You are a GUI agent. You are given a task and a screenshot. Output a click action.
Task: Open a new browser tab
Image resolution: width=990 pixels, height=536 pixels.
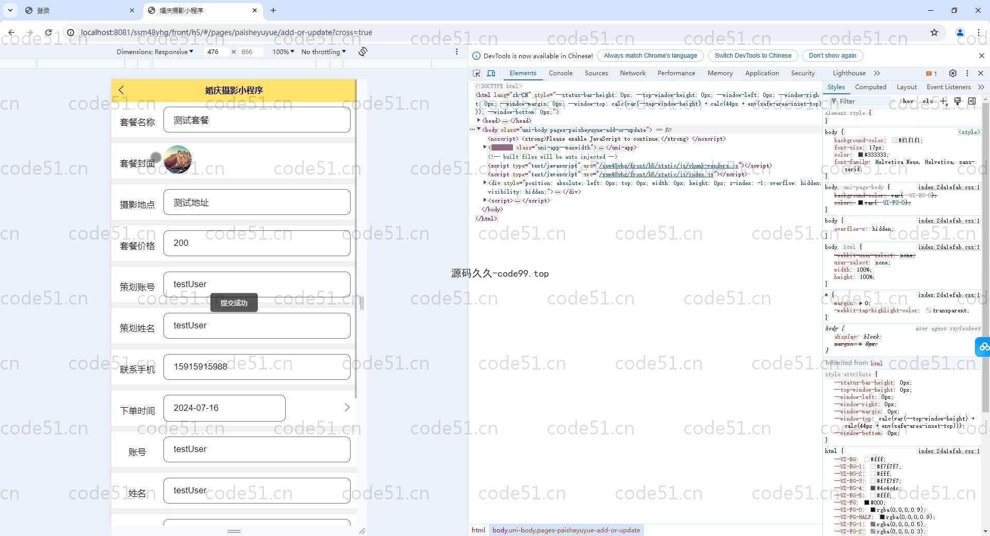[273, 10]
